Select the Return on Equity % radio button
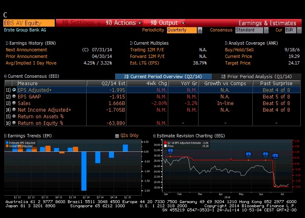This screenshot has height=218, width=305. tap(14, 123)
